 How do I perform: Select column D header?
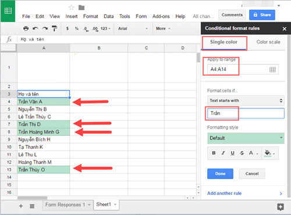point(183,48)
